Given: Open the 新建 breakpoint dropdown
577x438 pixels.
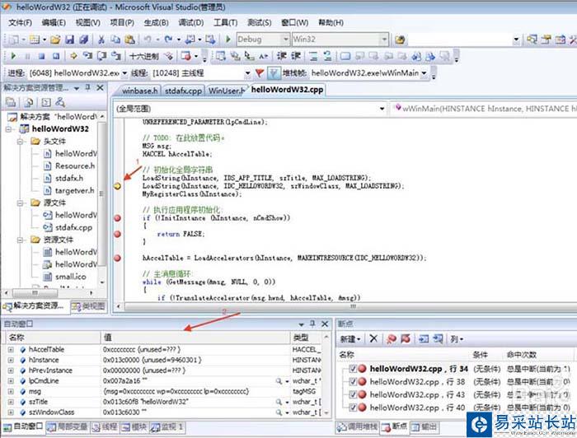Looking at the screenshot, I should click(x=350, y=338).
